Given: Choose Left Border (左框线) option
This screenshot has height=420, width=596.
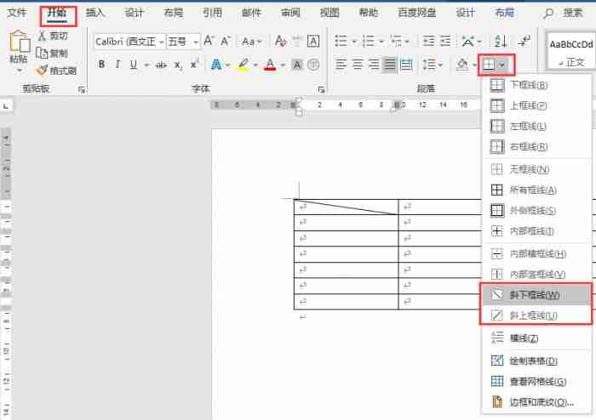Looking at the screenshot, I should [536, 126].
